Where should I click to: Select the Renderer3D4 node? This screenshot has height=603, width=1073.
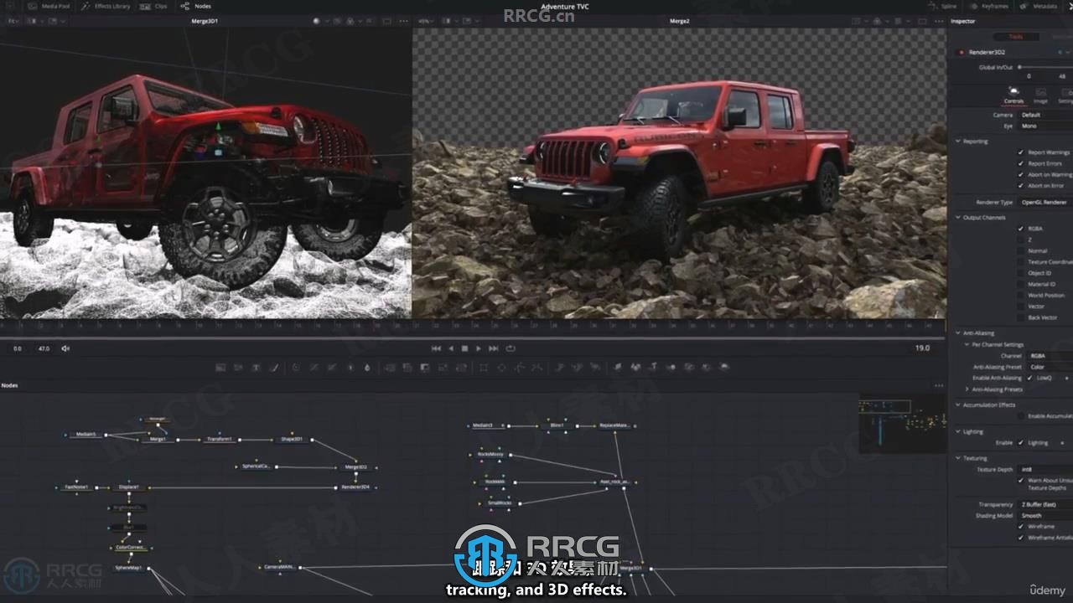pyautogui.click(x=355, y=487)
